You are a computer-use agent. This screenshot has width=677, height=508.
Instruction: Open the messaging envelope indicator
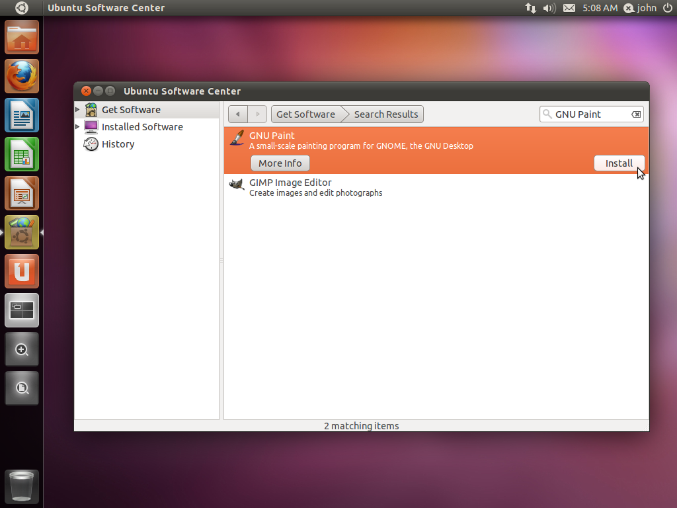[x=569, y=8]
